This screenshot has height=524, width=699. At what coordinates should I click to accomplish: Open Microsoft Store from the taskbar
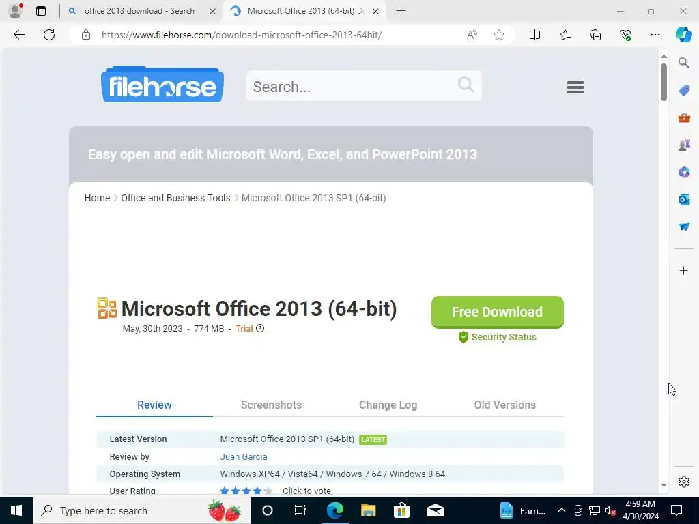pos(401,510)
